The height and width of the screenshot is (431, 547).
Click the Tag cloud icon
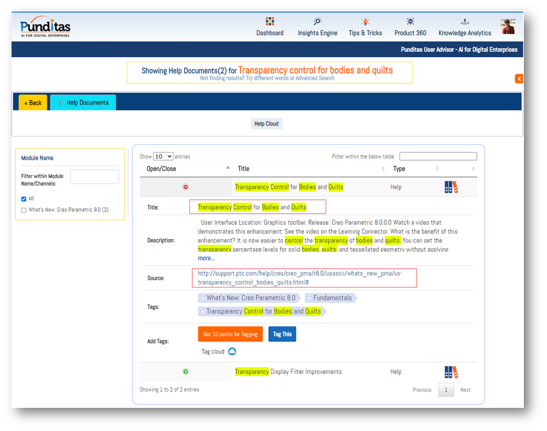point(232,352)
